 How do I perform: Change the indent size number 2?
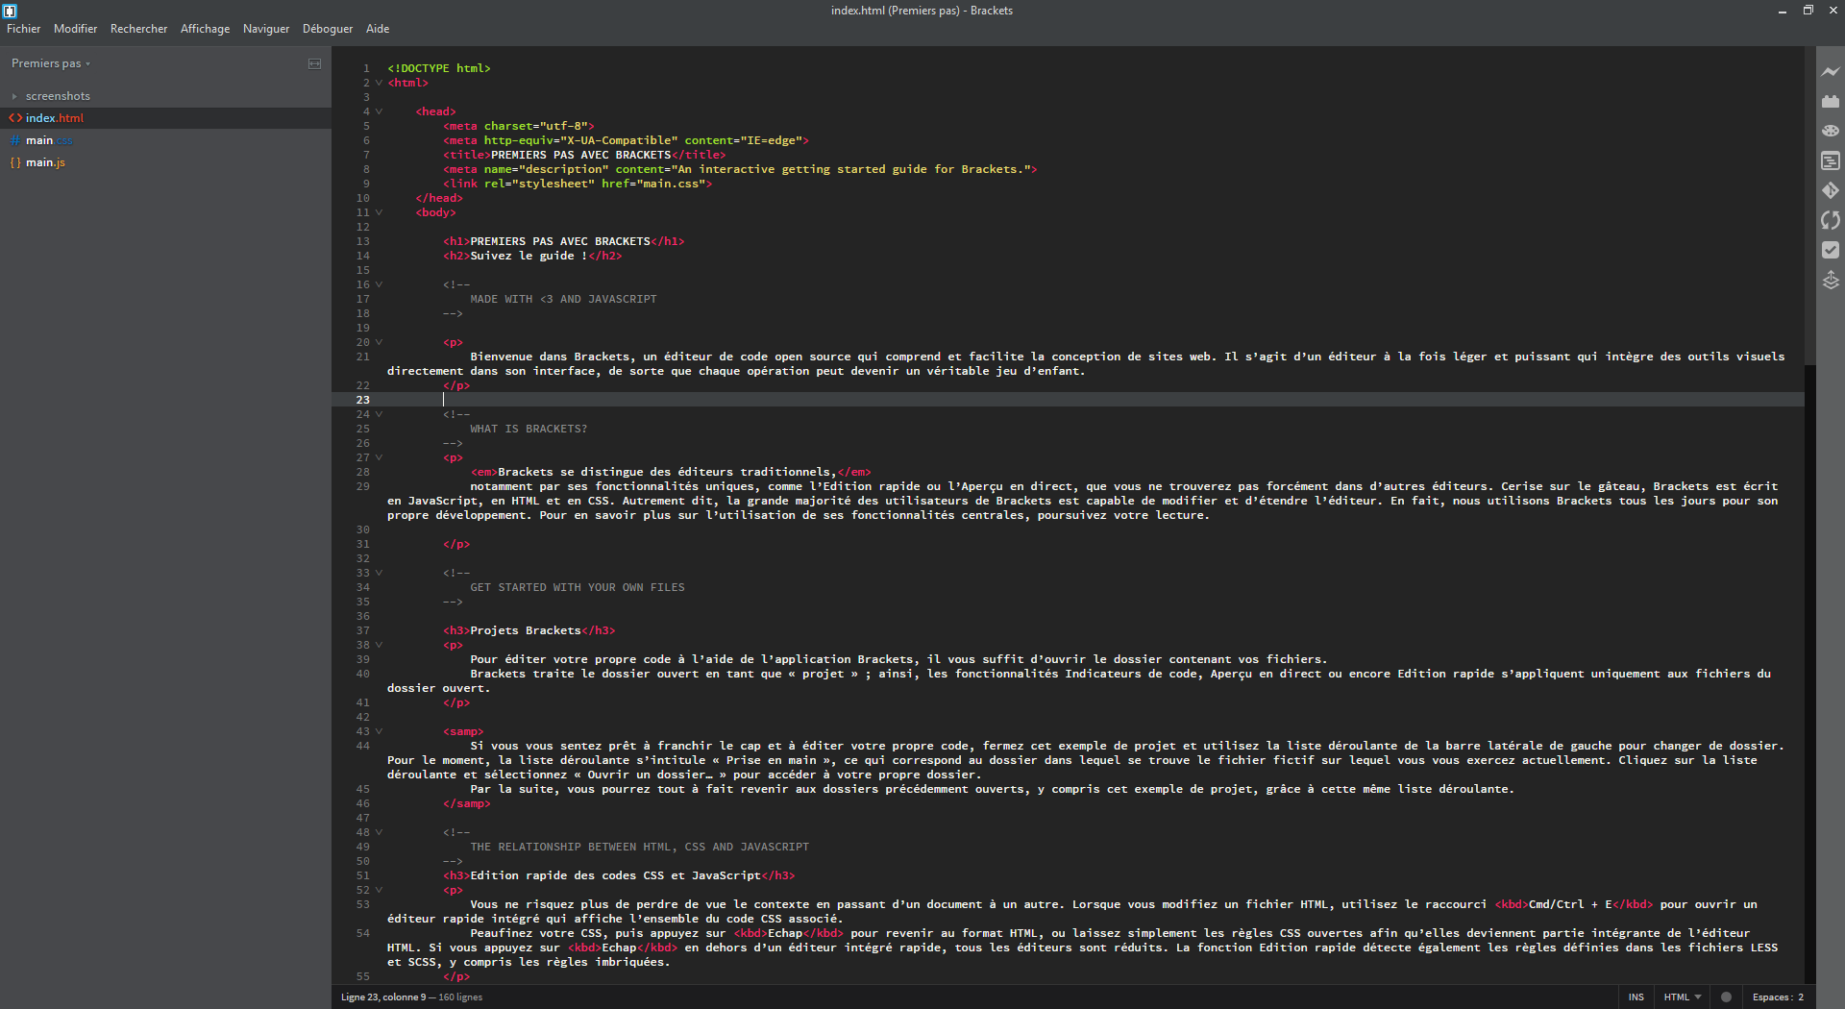pyautogui.click(x=1801, y=997)
